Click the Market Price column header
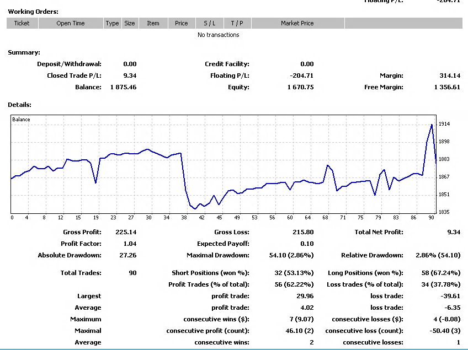This screenshot has width=468, height=350. (297, 23)
